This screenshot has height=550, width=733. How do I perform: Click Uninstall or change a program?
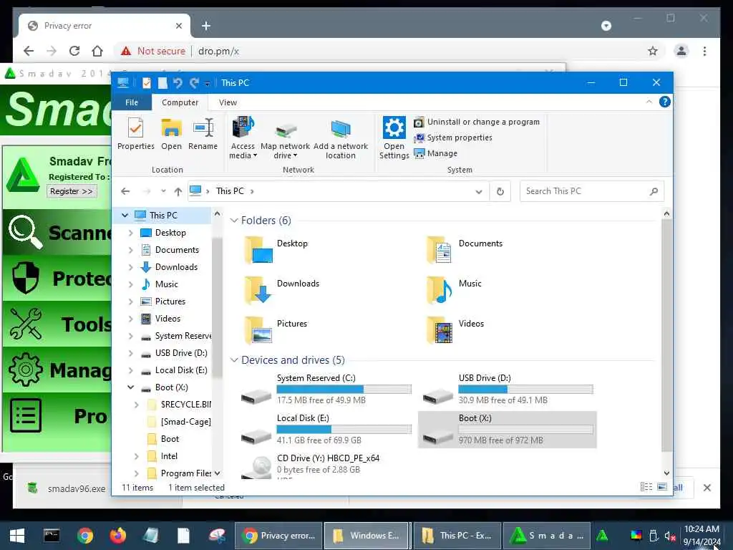click(x=477, y=122)
